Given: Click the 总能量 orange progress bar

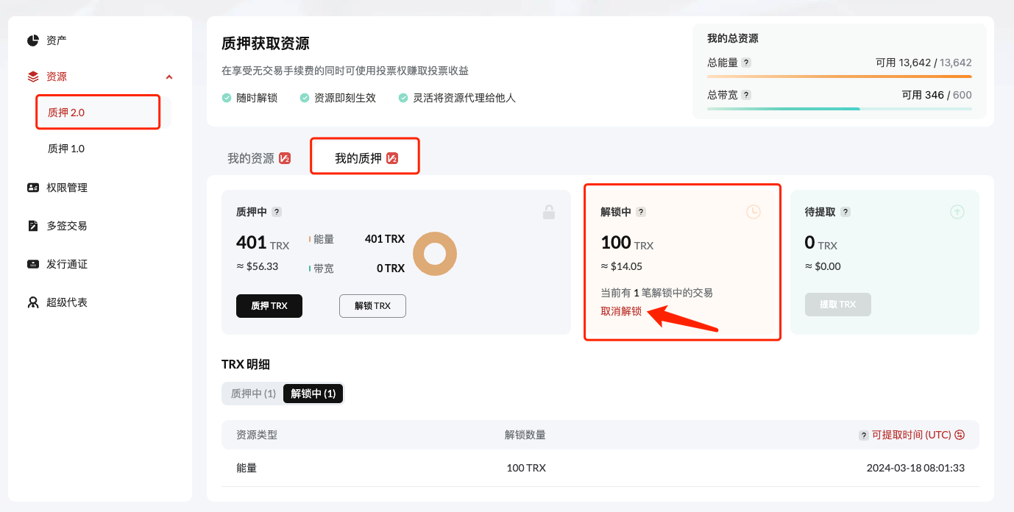Looking at the screenshot, I should click(x=839, y=77).
